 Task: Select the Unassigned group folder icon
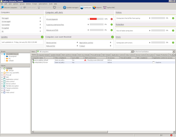7,56
